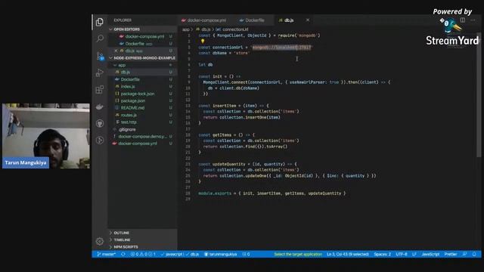Screen dimensions: 484x272
Task: Change encoding via UTF-8 status item
Action: pyautogui.click(x=402, y=254)
